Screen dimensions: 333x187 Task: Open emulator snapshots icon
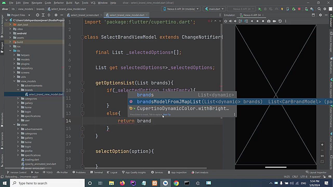coord(280,21)
